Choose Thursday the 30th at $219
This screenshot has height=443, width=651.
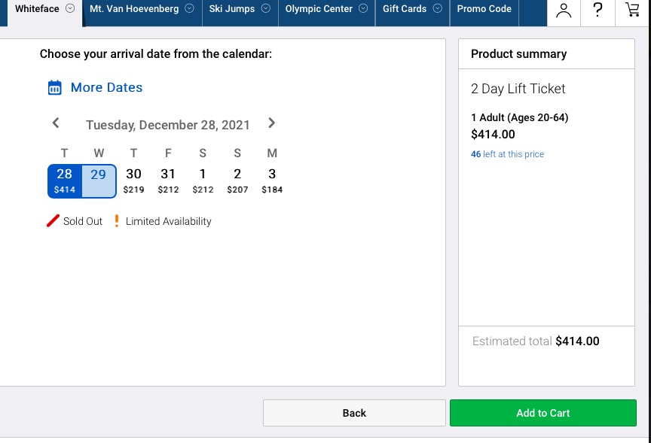coord(133,181)
